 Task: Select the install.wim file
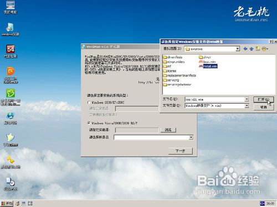point(208,66)
